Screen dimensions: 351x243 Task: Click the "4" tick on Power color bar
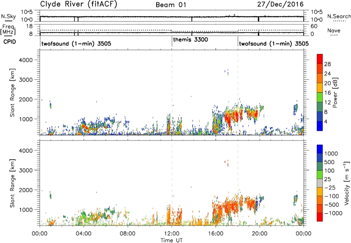click(326, 121)
